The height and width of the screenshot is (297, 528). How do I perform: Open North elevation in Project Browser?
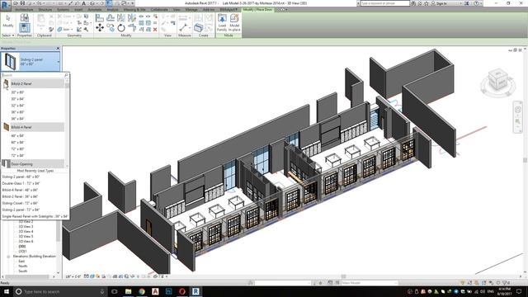pos(23,266)
